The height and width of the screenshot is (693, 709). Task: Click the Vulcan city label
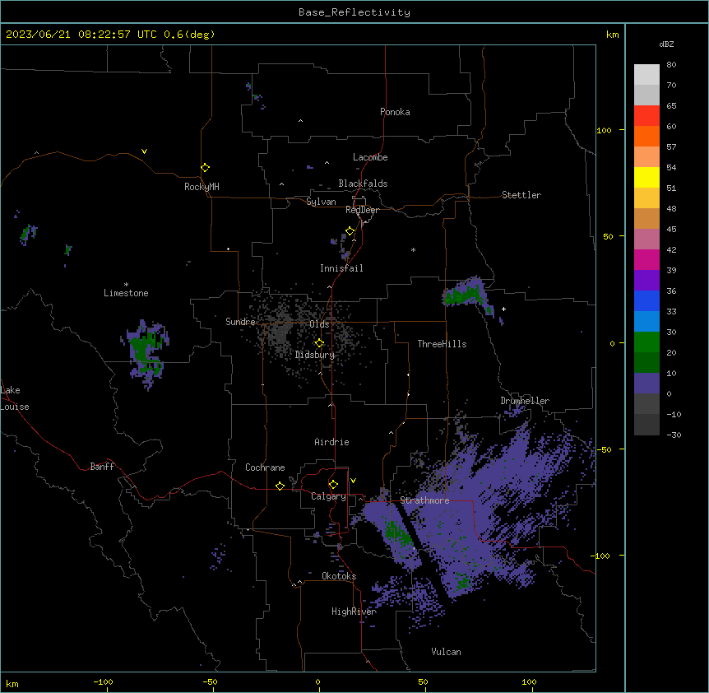[x=447, y=652]
